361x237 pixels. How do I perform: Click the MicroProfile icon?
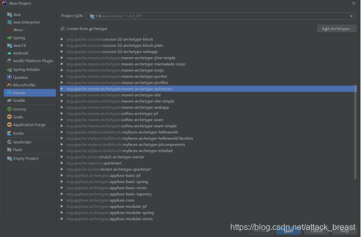(x=9, y=85)
